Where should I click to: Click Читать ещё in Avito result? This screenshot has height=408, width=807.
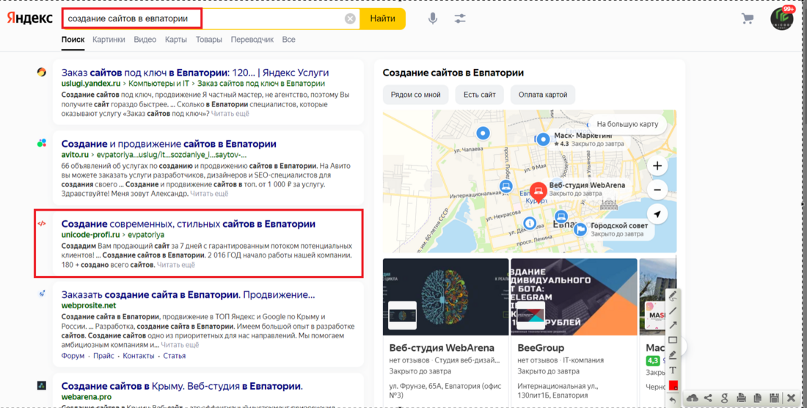[209, 194]
